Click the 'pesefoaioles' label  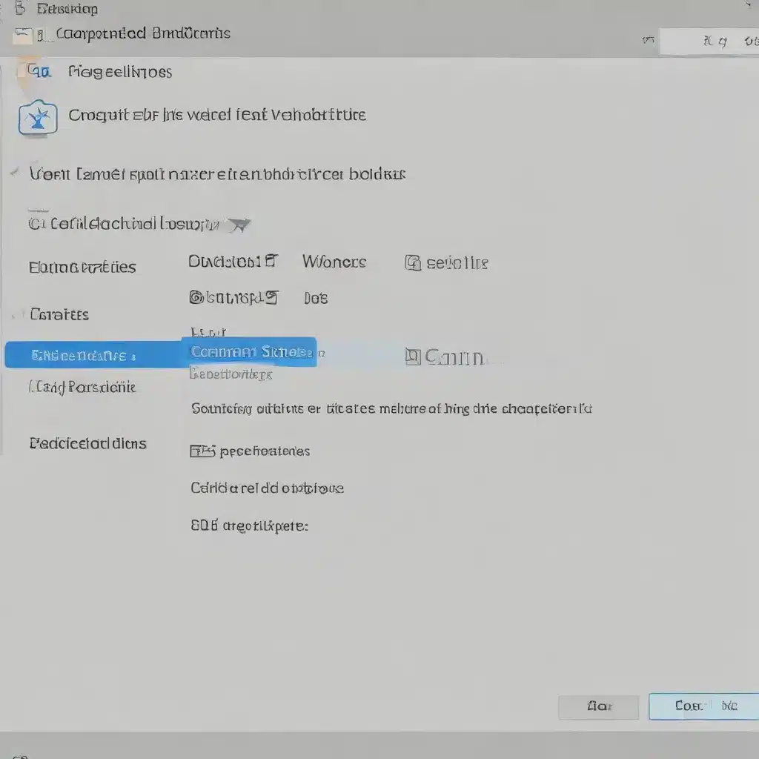click(x=265, y=451)
